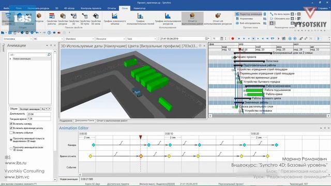Click the save icon in quick toolbar
331x186 pixels.
(10, 33)
